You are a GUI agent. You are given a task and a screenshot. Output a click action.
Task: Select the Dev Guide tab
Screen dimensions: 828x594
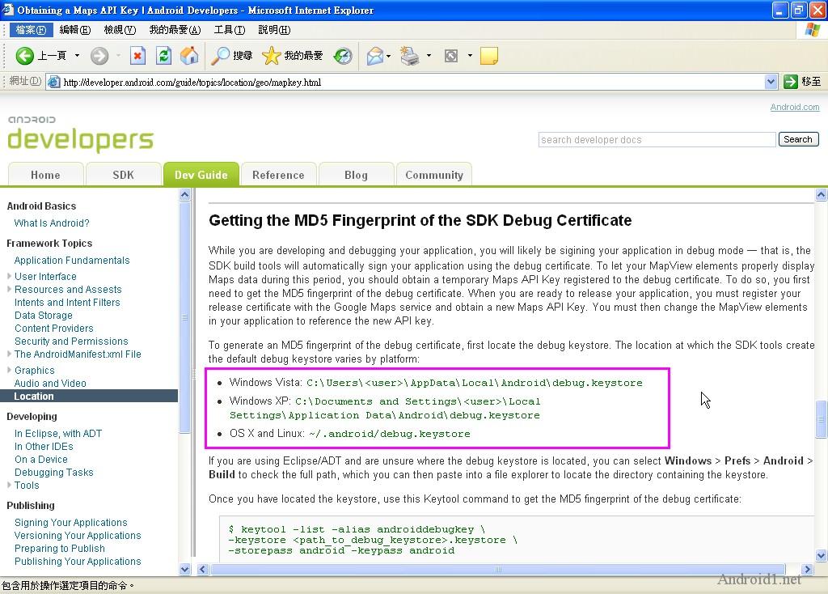(201, 175)
